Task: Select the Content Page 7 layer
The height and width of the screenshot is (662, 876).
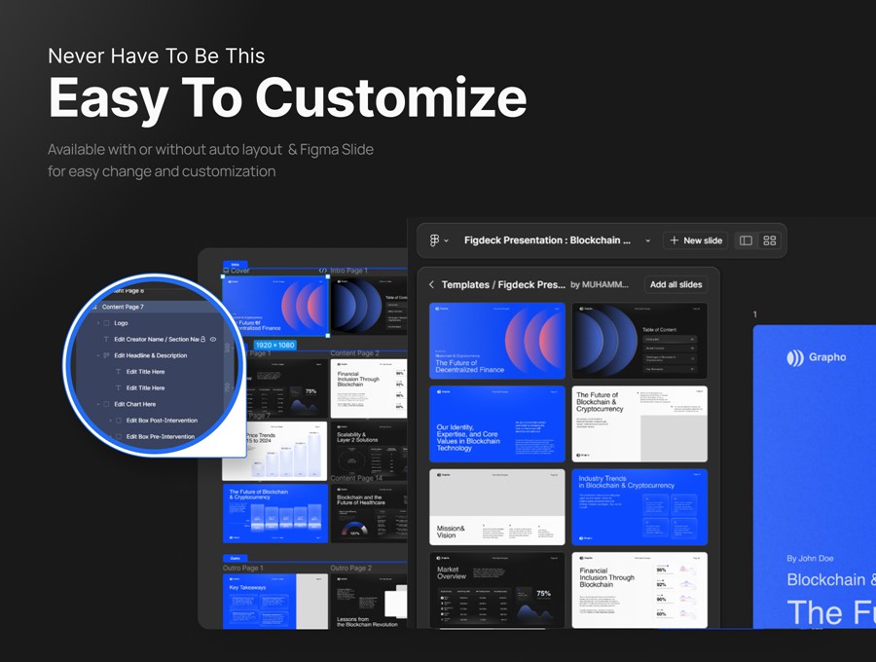Action: (x=123, y=307)
